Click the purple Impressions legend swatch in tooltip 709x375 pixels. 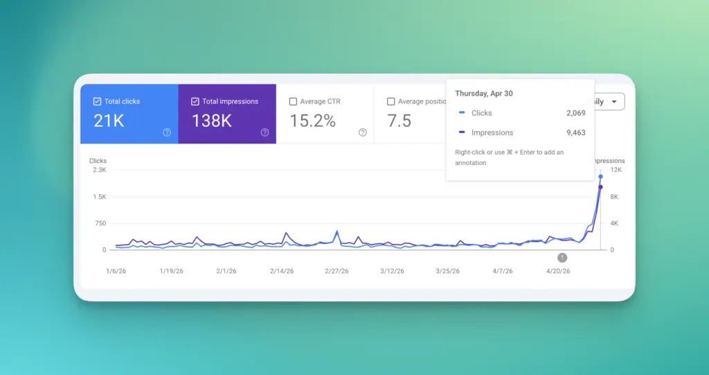[462, 132]
